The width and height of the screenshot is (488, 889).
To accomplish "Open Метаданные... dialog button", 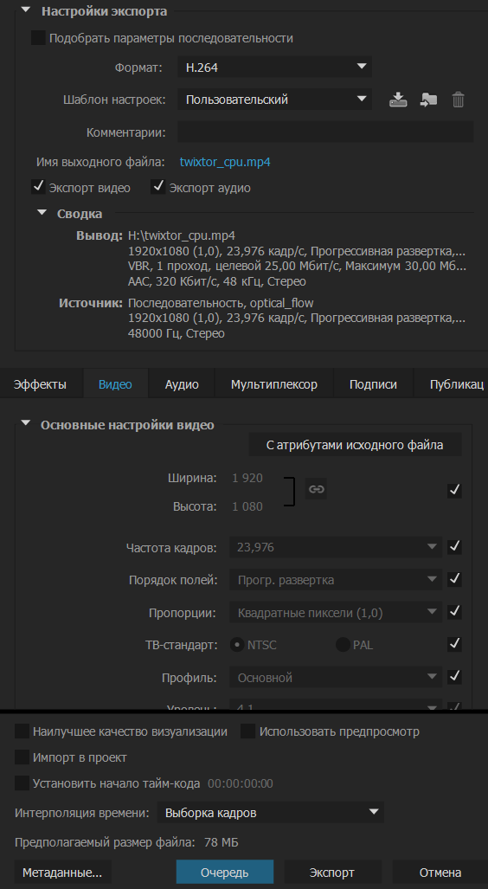I will 62,872.
